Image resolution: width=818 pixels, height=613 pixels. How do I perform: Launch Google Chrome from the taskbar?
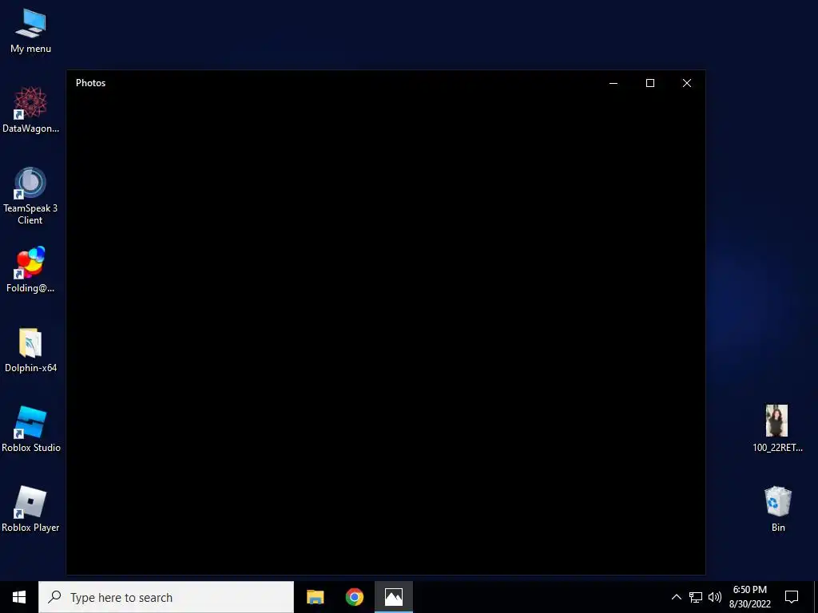click(354, 597)
